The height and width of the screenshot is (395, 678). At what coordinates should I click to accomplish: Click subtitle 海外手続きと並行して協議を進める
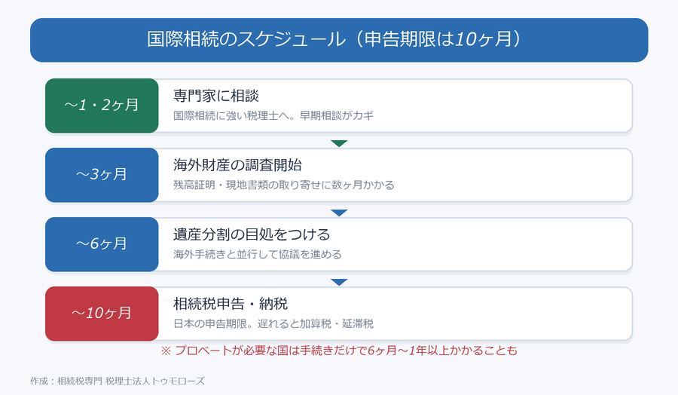pyautogui.click(x=258, y=254)
